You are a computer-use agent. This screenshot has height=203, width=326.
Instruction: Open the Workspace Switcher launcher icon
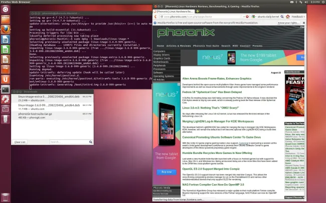click(x=6, y=109)
